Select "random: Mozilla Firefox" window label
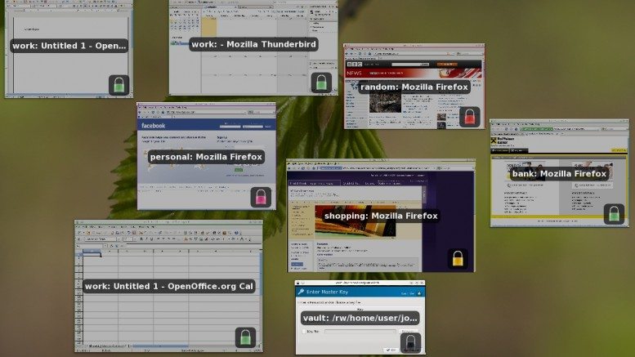 pos(414,87)
